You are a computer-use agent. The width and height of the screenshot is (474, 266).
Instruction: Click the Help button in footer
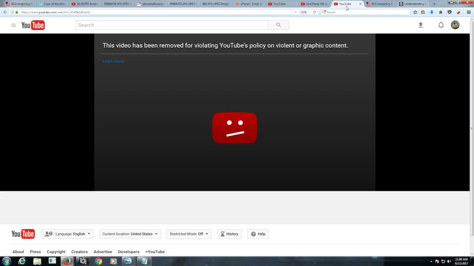(x=258, y=234)
